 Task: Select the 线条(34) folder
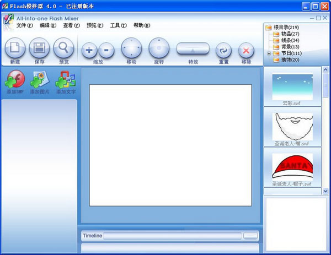pyautogui.click(x=290, y=40)
